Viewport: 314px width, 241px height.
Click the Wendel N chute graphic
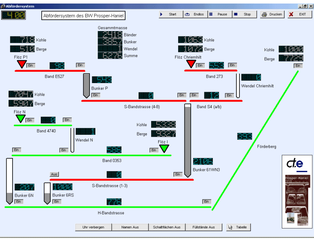[x=73, y=140]
